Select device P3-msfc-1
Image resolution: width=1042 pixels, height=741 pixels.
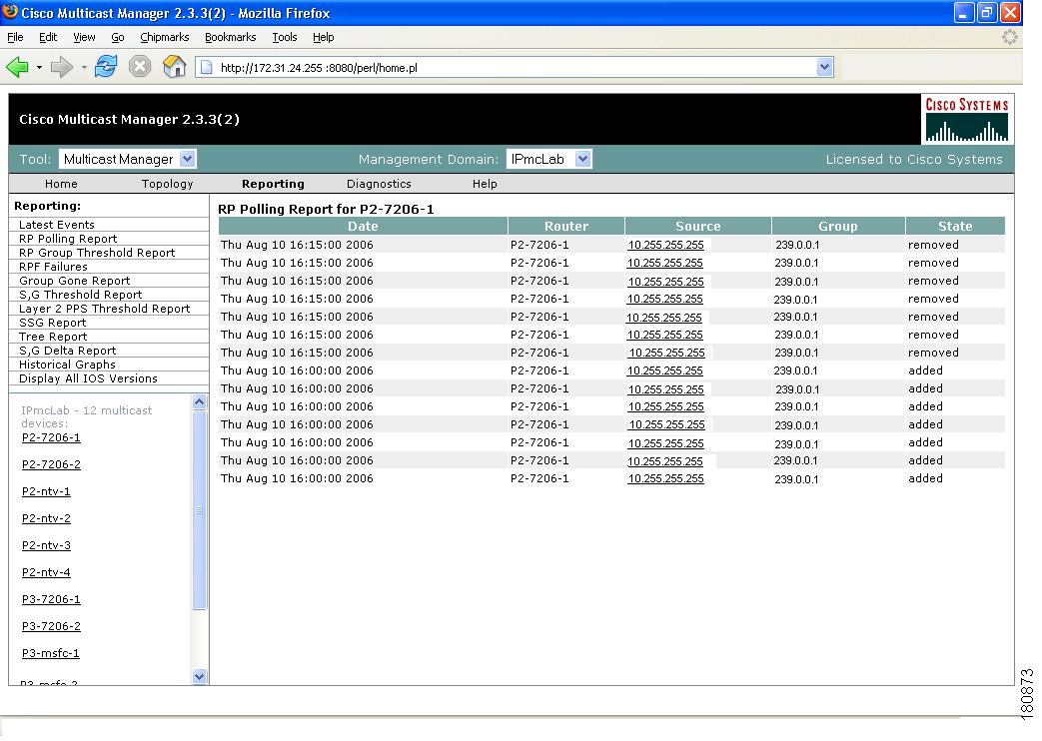pos(51,653)
